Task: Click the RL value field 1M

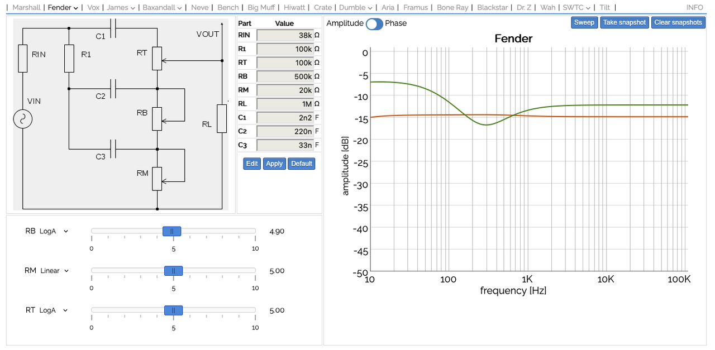Action: pyautogui.click(x=285, y=104)
